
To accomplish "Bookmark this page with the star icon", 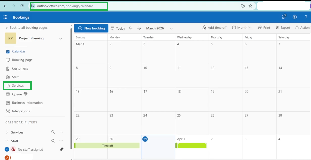I will pyautogui.click(x=250, y=6).
